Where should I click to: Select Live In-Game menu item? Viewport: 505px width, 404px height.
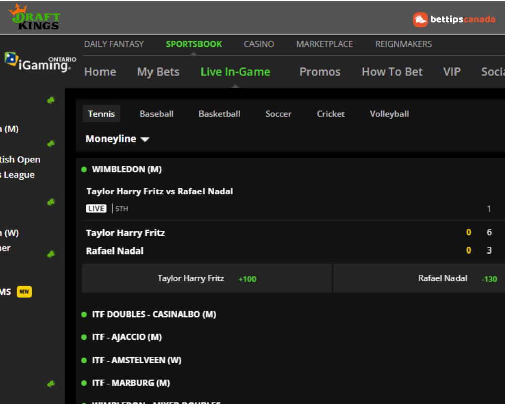[235, 72]
